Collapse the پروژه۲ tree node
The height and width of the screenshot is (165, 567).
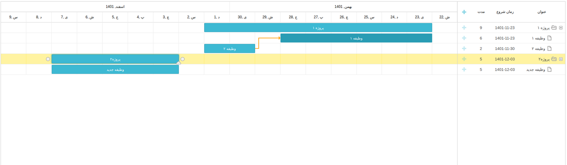(561, 59)
